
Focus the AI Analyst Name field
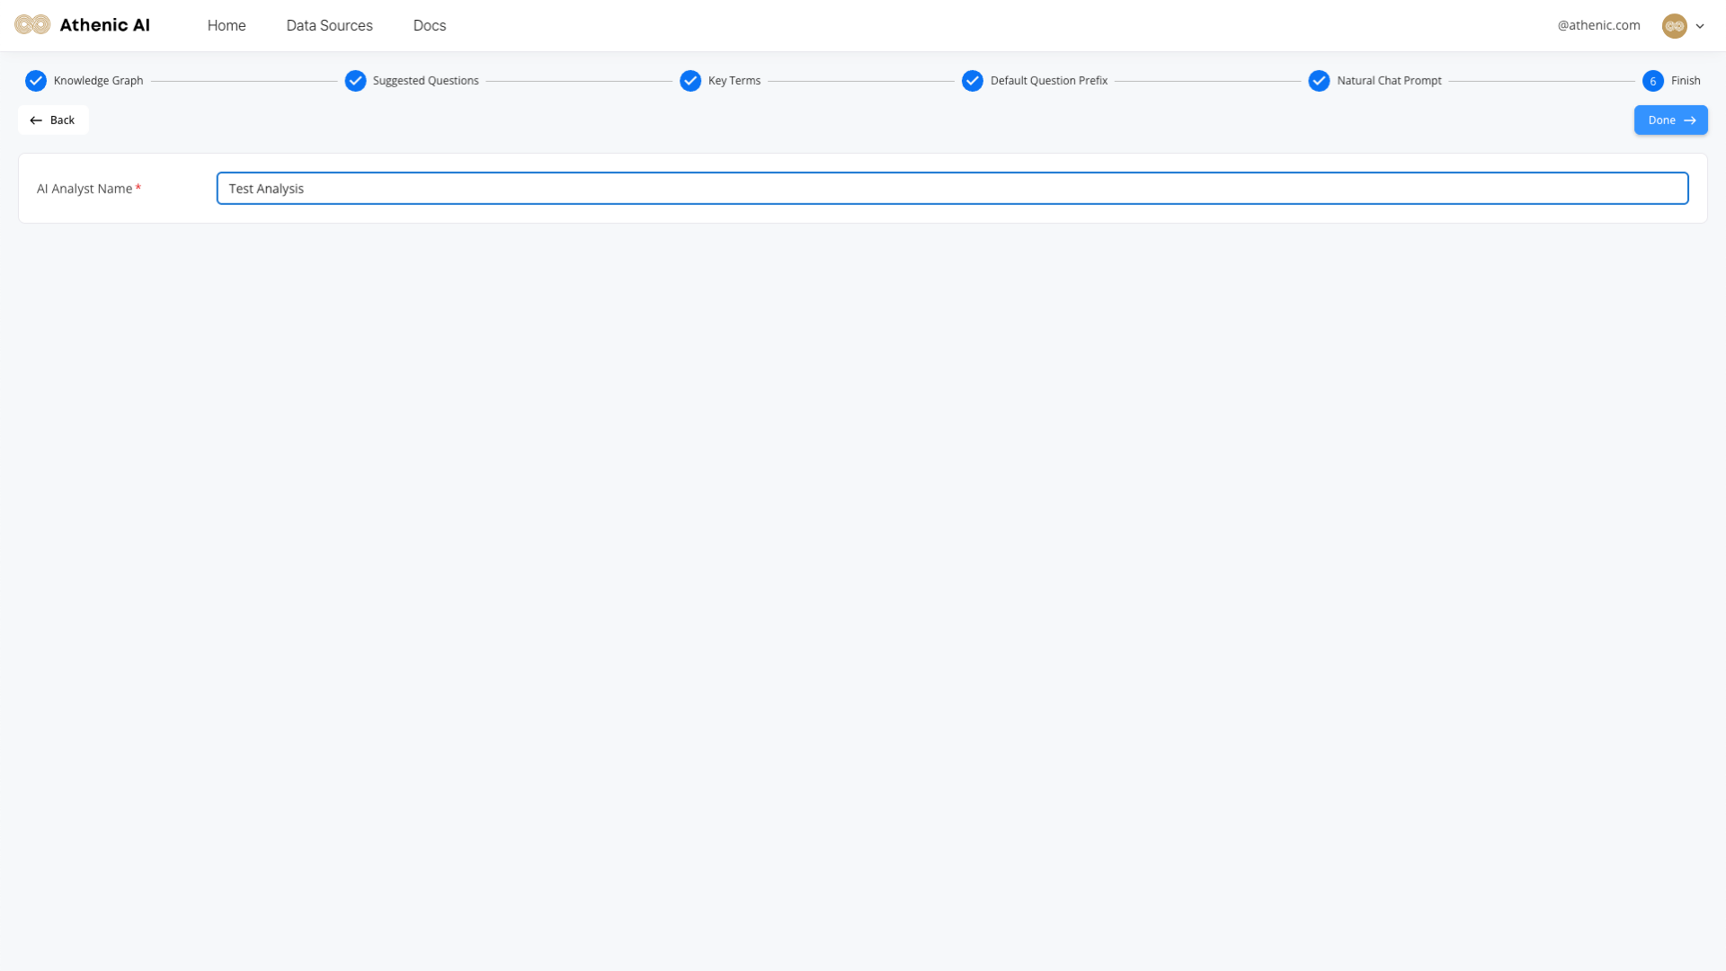tap(952, 189)
